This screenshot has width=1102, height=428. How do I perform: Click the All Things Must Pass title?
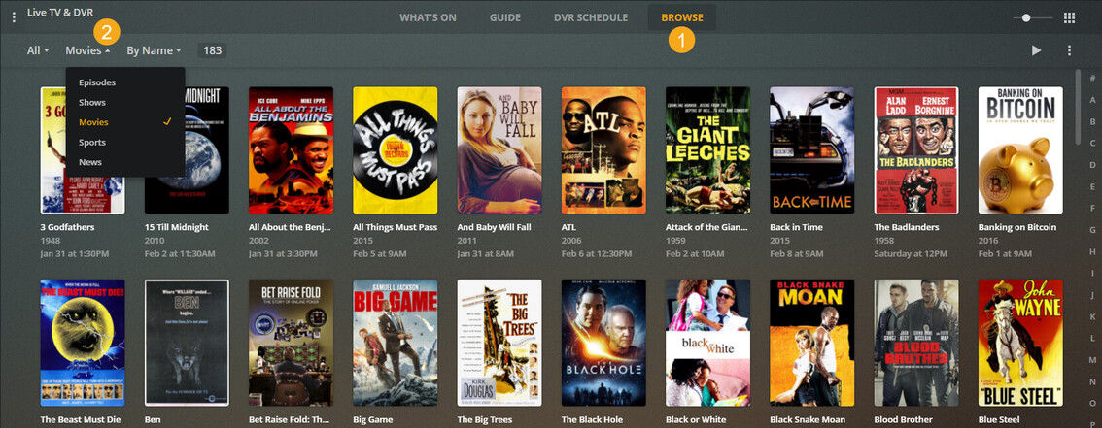[x=395, y=227]
